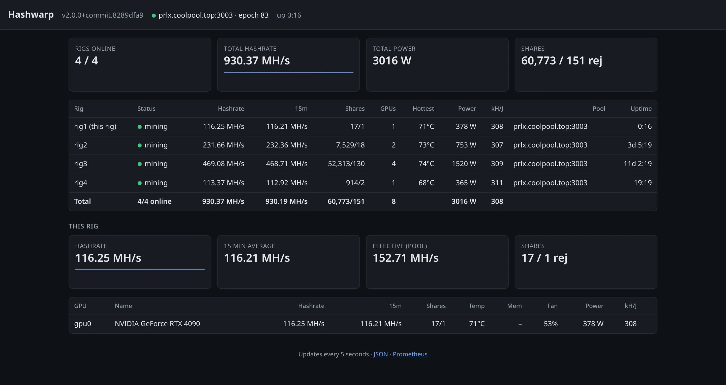Select the rig2 row label
726x385 pixels.
pyautogui.click(x=81, y=145)
